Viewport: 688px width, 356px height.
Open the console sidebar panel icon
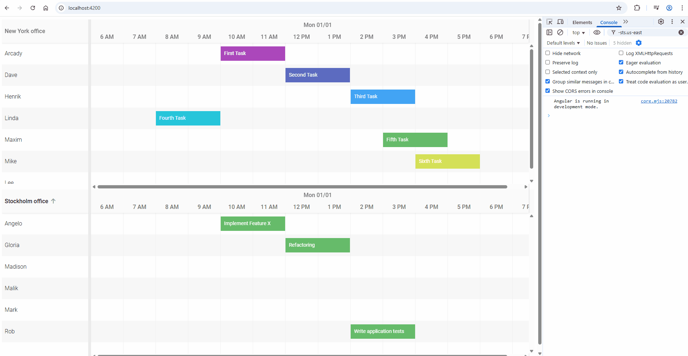(x=550, y=32)
